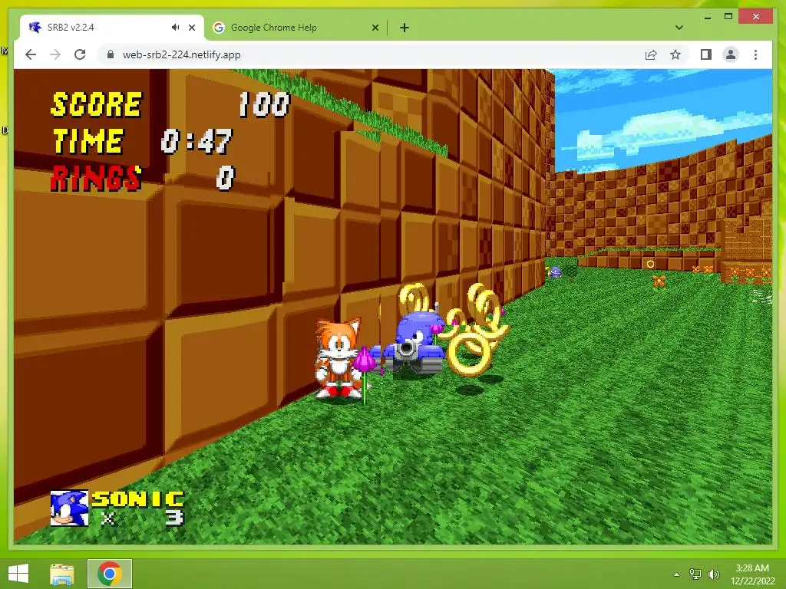This screenshot has width=786, height=589.
Task: Open the volume tray icon
Action: tap(713, 574)
